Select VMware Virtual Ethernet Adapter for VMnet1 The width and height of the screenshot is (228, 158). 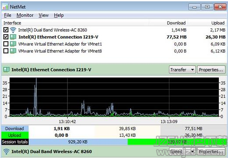(x=114, y=44)
